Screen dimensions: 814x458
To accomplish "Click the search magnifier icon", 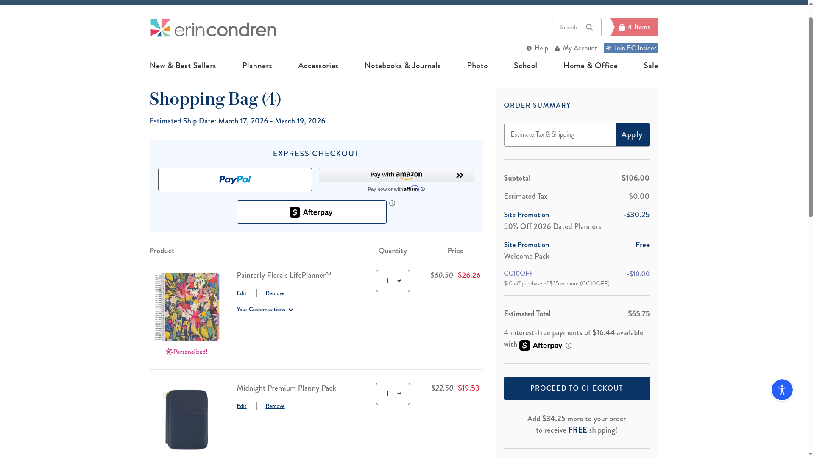I will pos(589,27).
